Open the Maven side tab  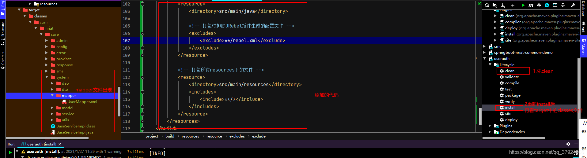[x=583, y=46]
